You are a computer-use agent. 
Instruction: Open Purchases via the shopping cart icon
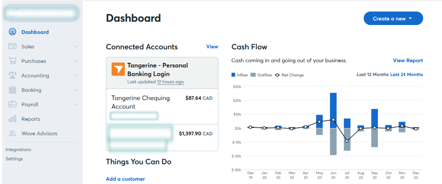click(x=12, y=61)
